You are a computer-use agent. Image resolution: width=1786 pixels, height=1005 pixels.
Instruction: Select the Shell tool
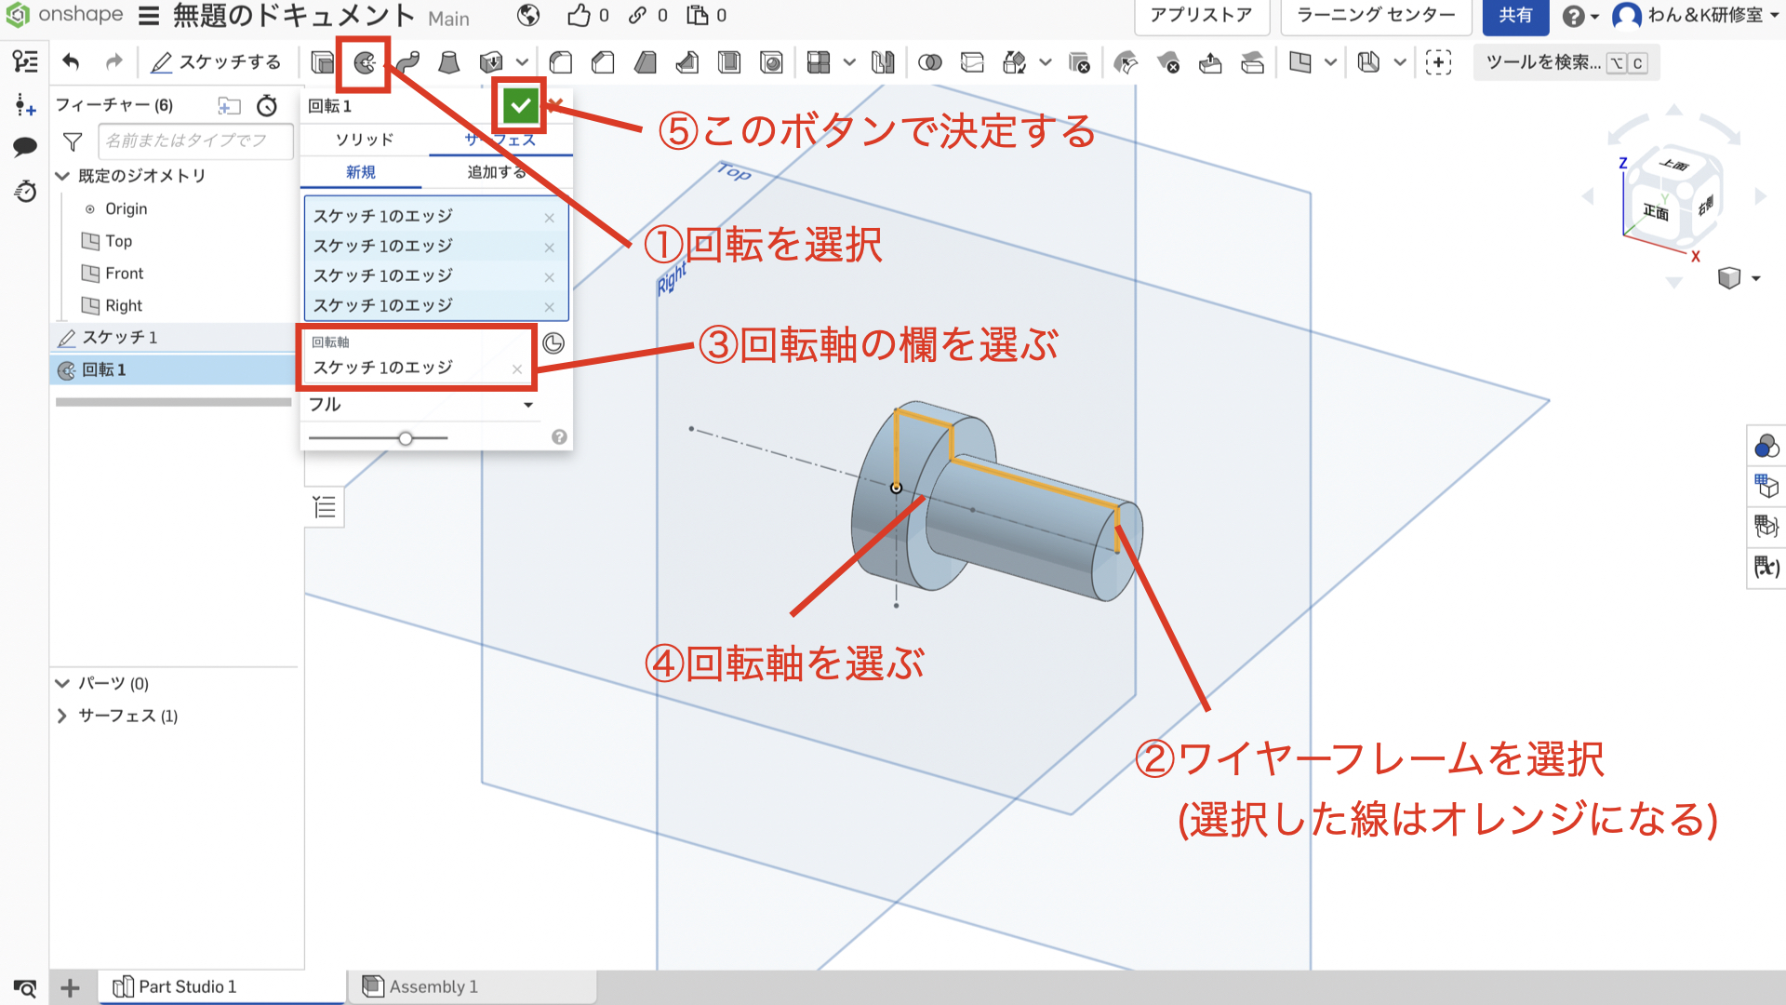729,62
